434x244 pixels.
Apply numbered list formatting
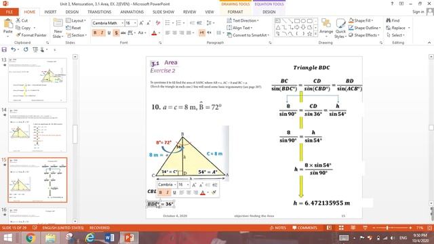click(178, 23)
